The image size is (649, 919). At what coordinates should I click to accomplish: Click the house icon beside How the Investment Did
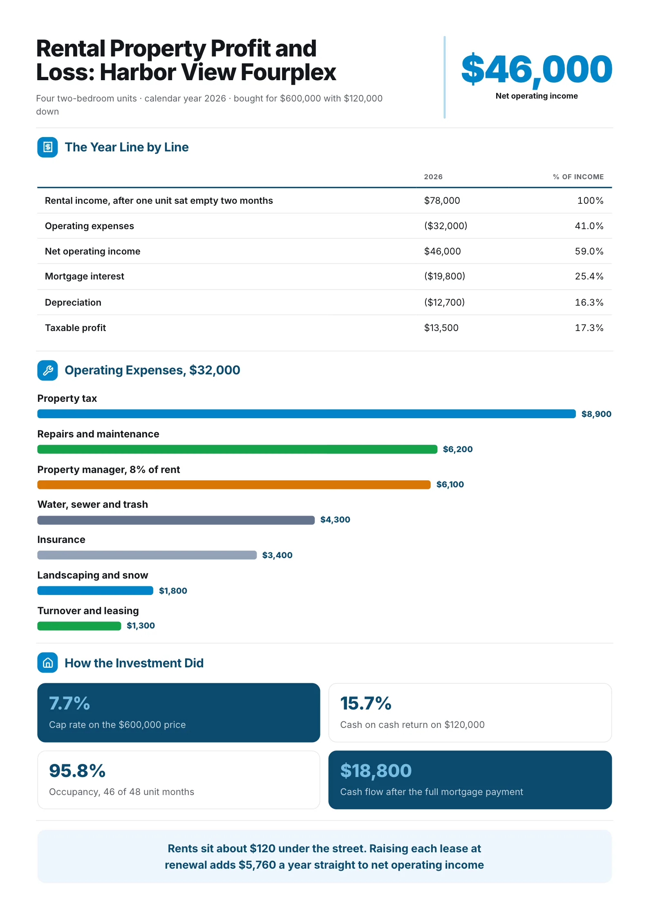(x=47, y=662)
